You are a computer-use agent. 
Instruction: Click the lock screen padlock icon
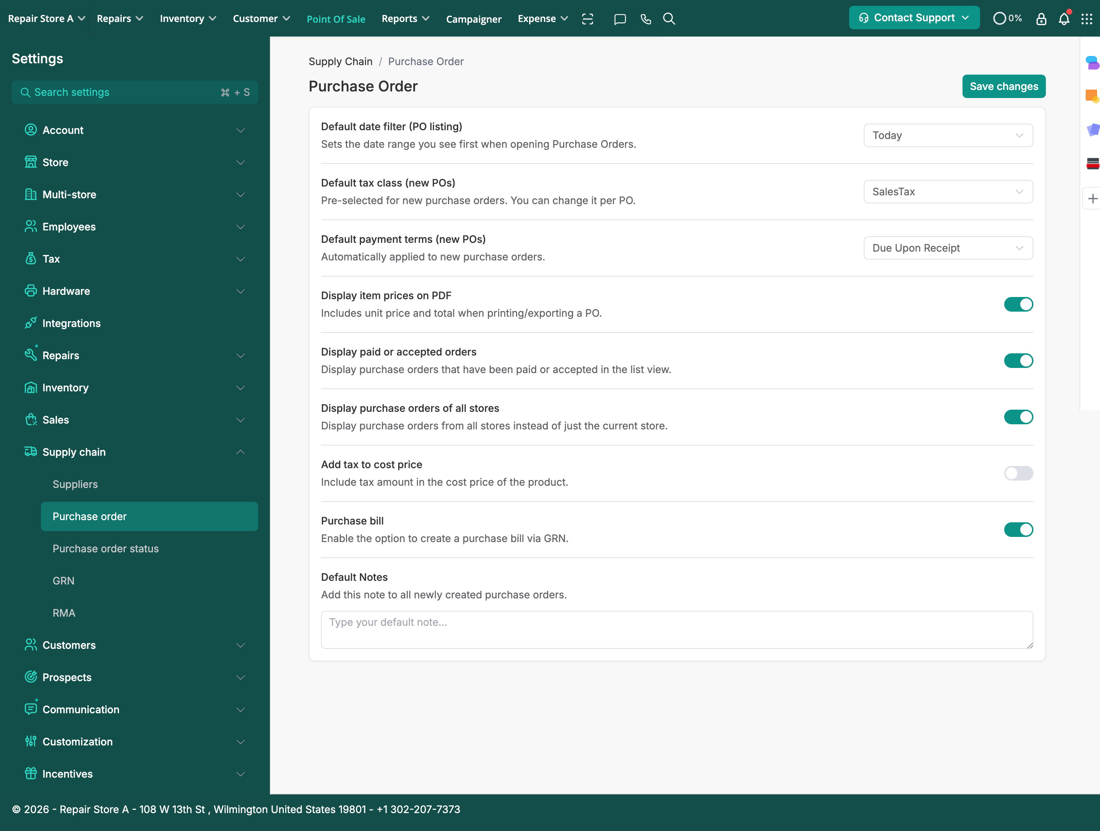tap(1041, 19)
